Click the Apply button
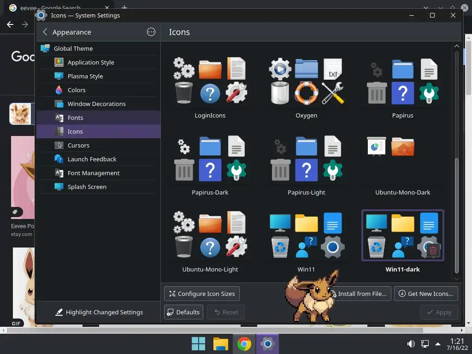Screen dimensions: 472x354 (439, 312)
